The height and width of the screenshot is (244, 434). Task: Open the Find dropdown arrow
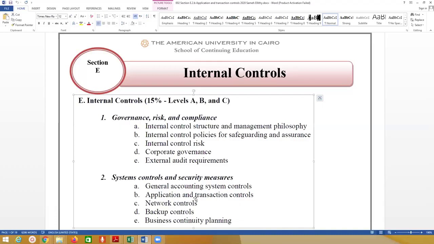point(422,15)
